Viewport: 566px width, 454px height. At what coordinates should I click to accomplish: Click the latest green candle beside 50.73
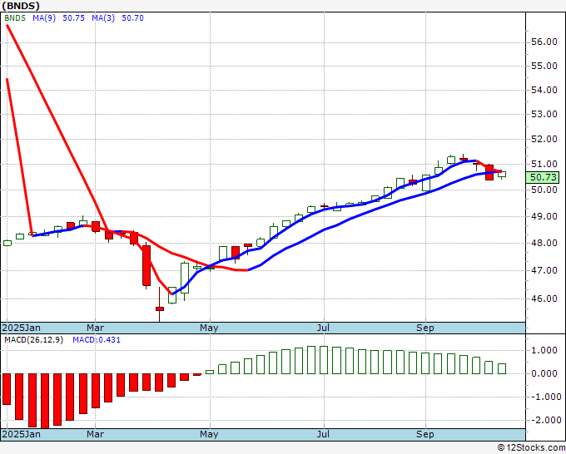[x=502, y=174]
